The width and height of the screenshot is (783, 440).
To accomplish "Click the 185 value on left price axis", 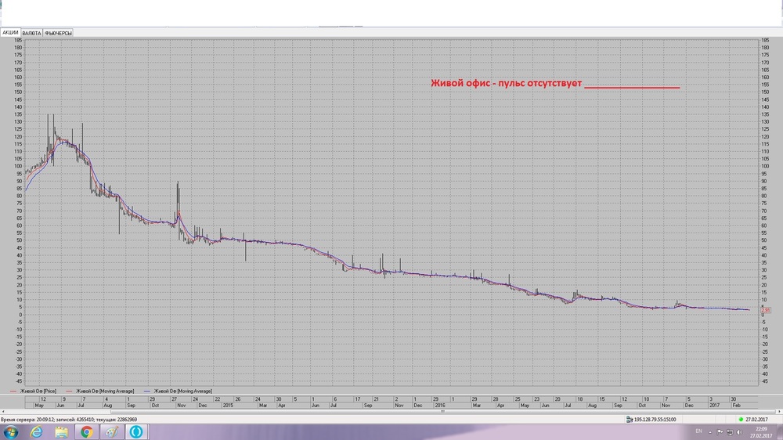I will (x=18, y=40).
